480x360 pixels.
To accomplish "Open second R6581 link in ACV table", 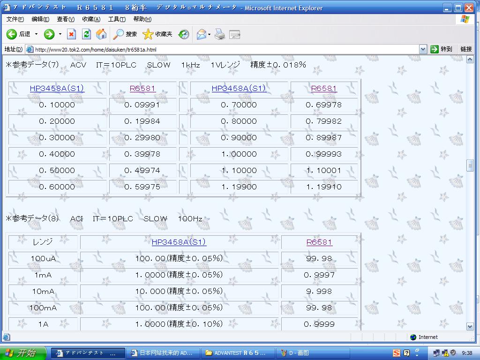I will coord(324,89).
